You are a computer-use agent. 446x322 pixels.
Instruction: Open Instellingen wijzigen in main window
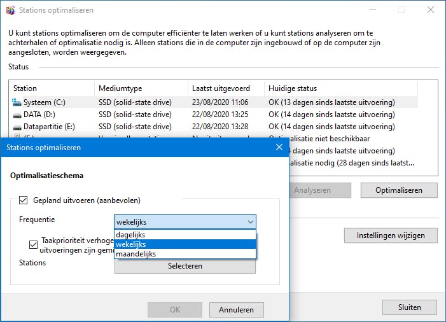point(391,235)
